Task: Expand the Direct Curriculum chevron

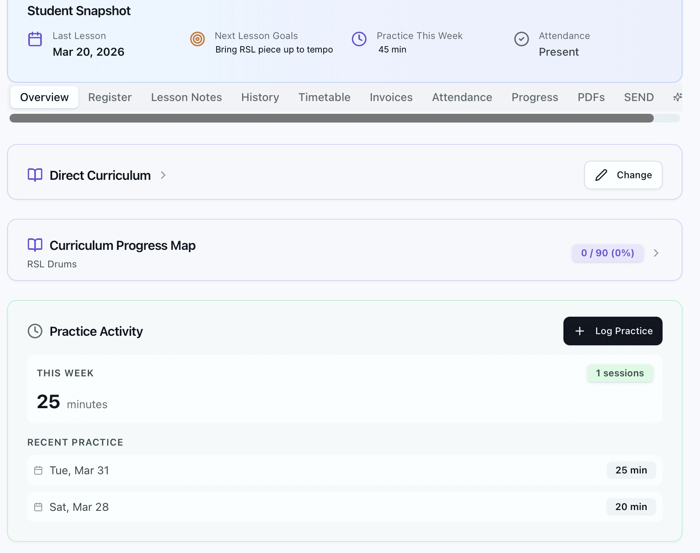Action: [x=163, y=175]
